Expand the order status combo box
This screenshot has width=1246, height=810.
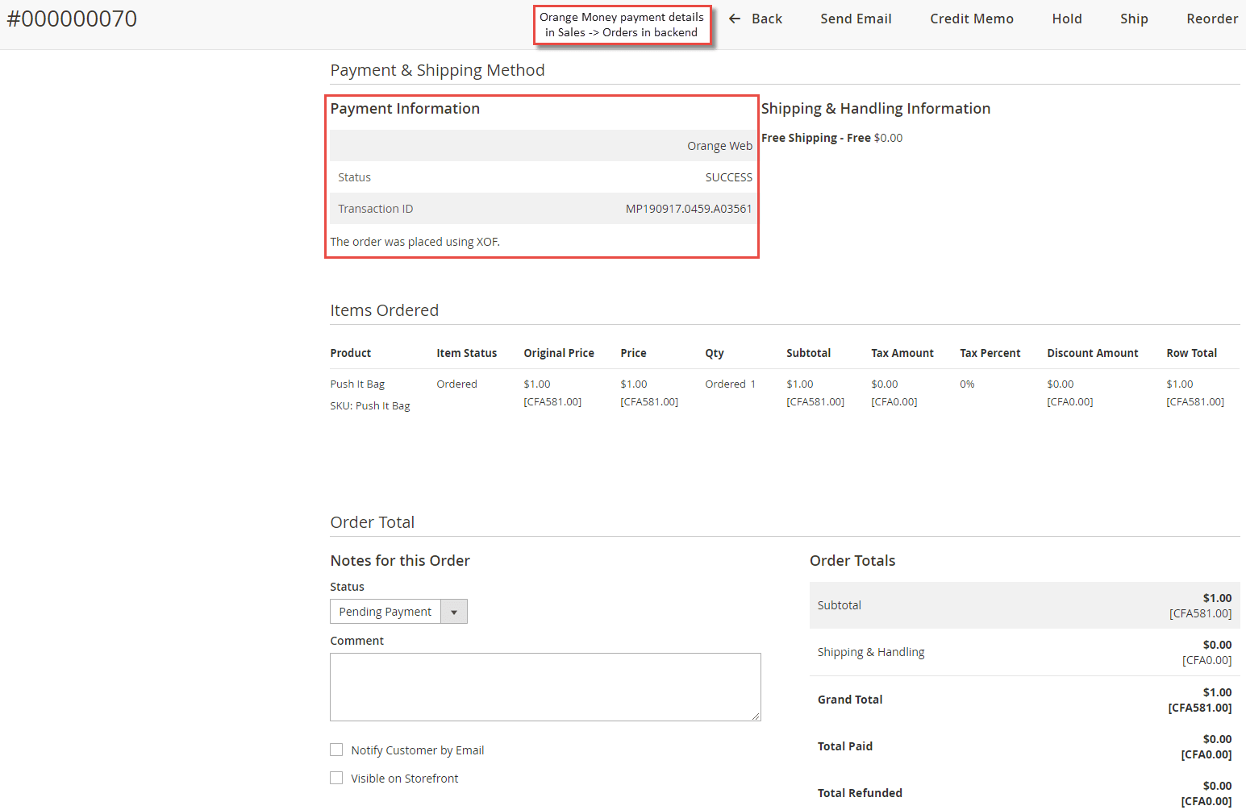point(454,611)
